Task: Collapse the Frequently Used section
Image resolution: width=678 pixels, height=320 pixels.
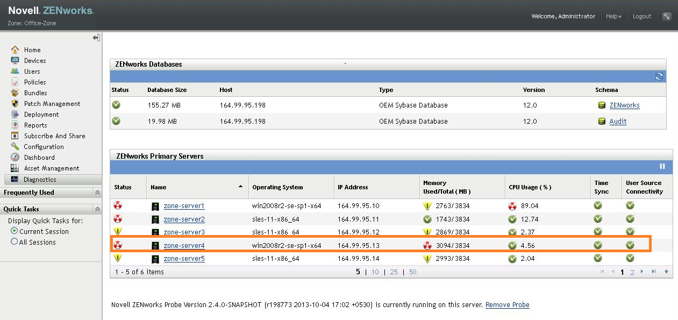Action: pos(97,193)
